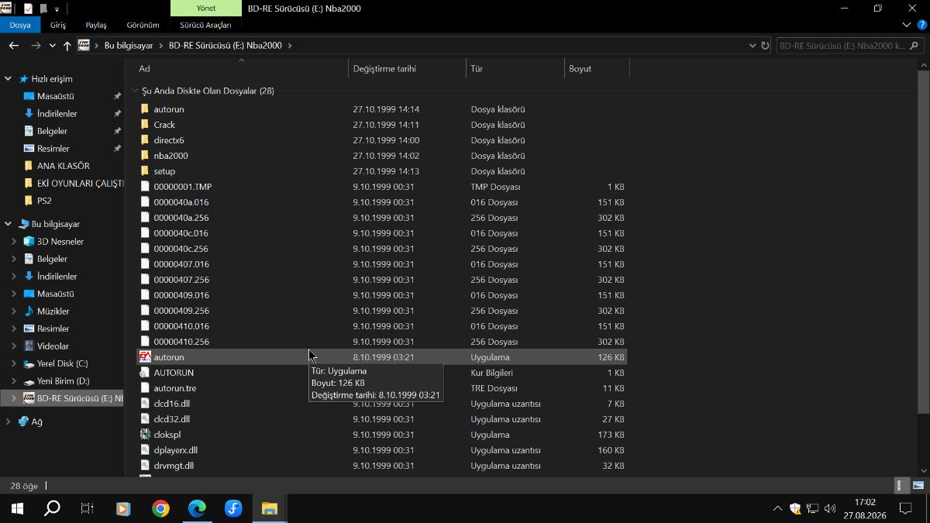Open the Quick Access Toolbar customize dropdown

57,9
